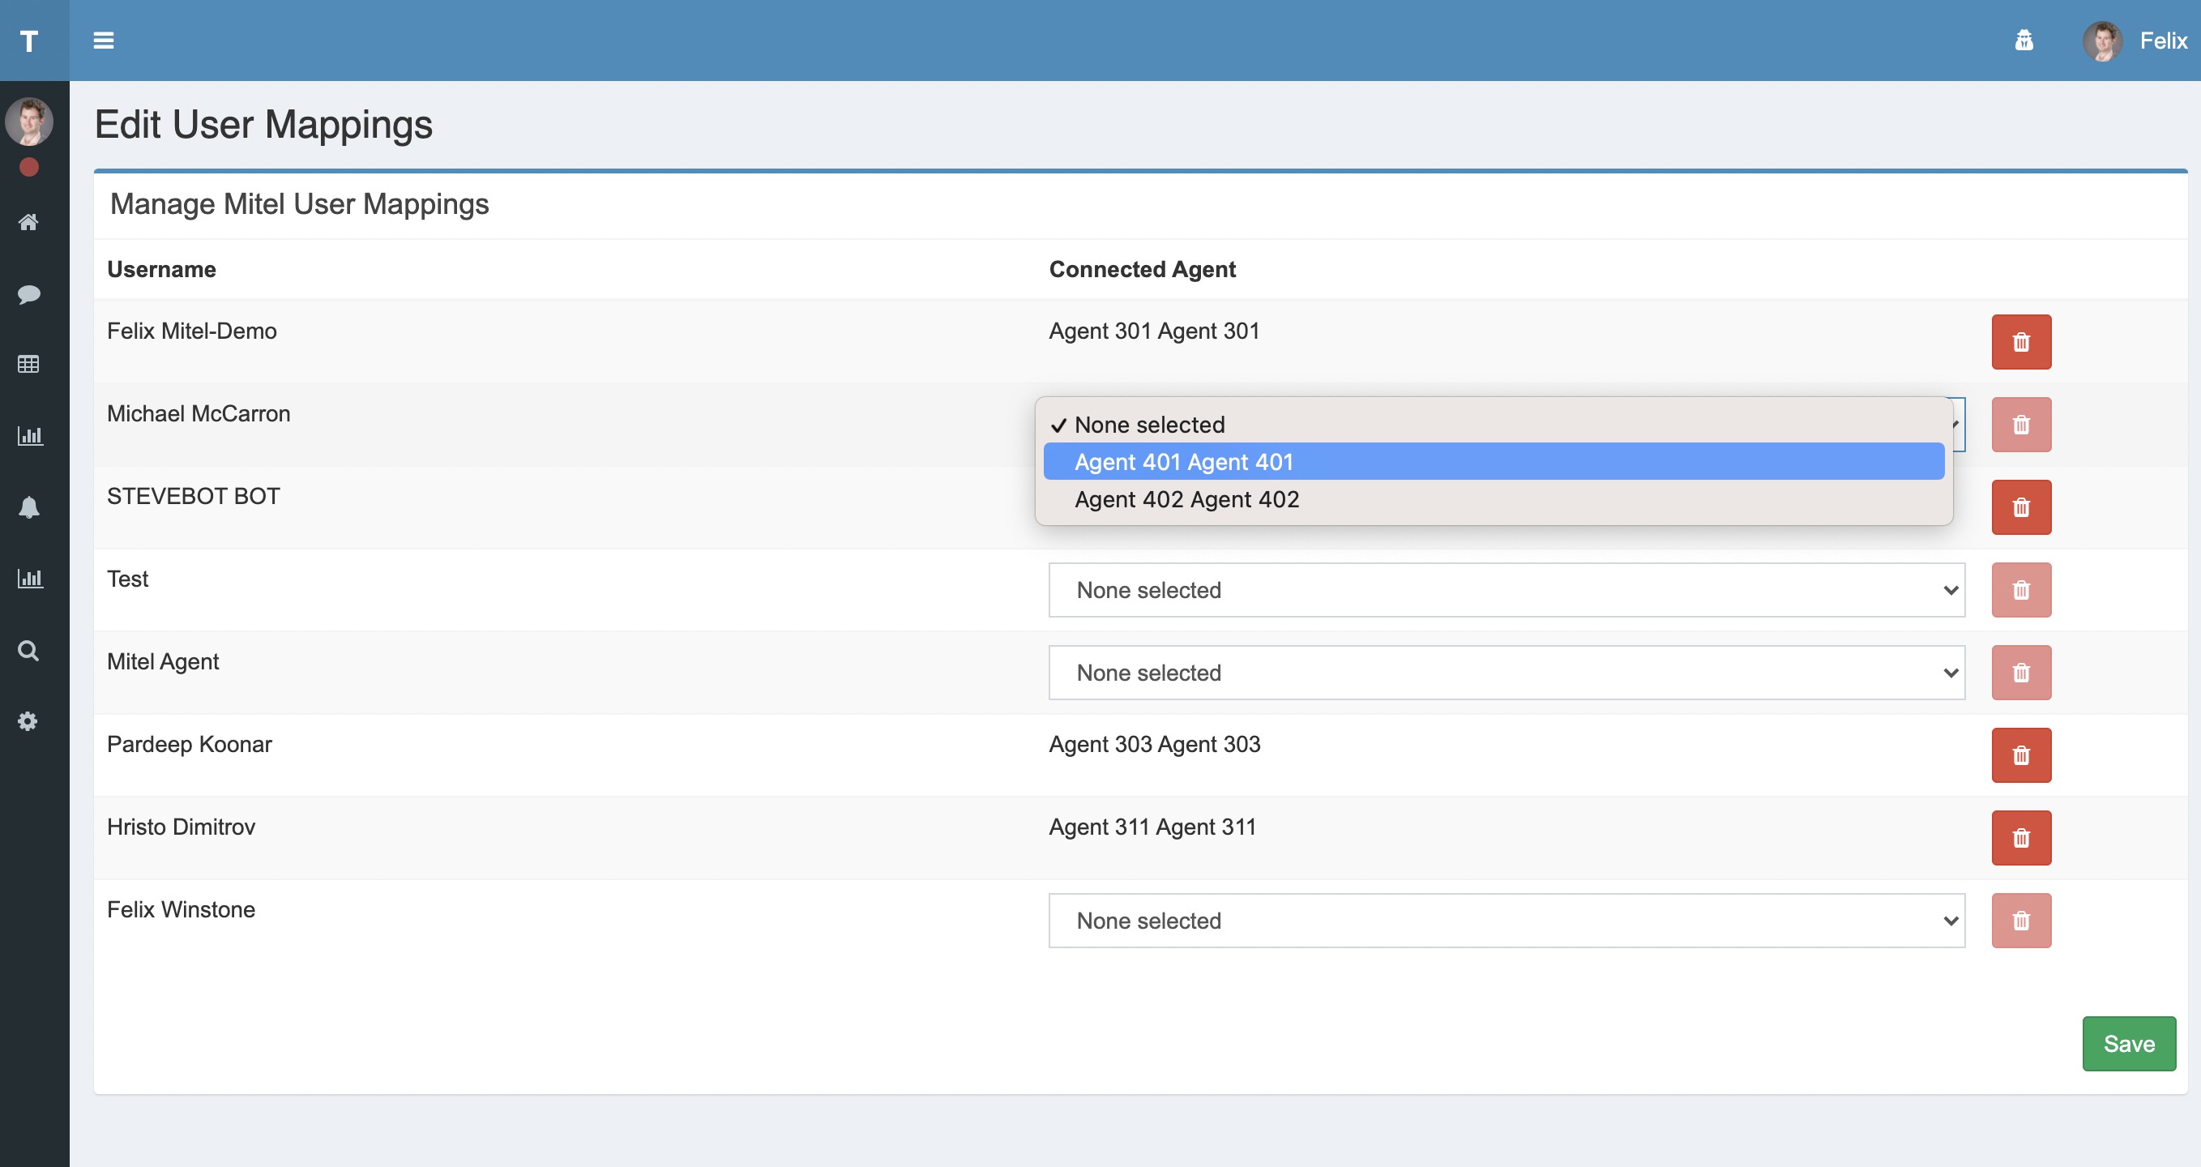Open the upper bar chart sidebar icon

(x=29, y=436)
